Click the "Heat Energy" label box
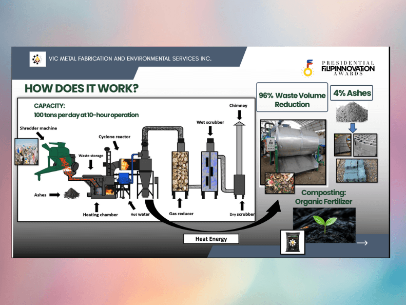 pos(211,239)
